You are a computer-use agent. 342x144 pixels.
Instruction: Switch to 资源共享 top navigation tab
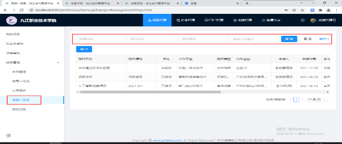[271, 20]
